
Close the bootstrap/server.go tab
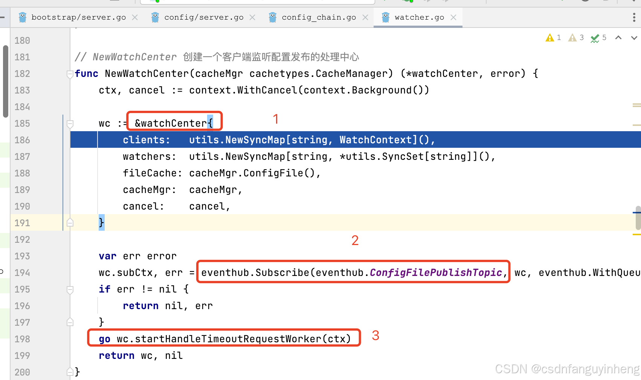(x=135, y=17)
